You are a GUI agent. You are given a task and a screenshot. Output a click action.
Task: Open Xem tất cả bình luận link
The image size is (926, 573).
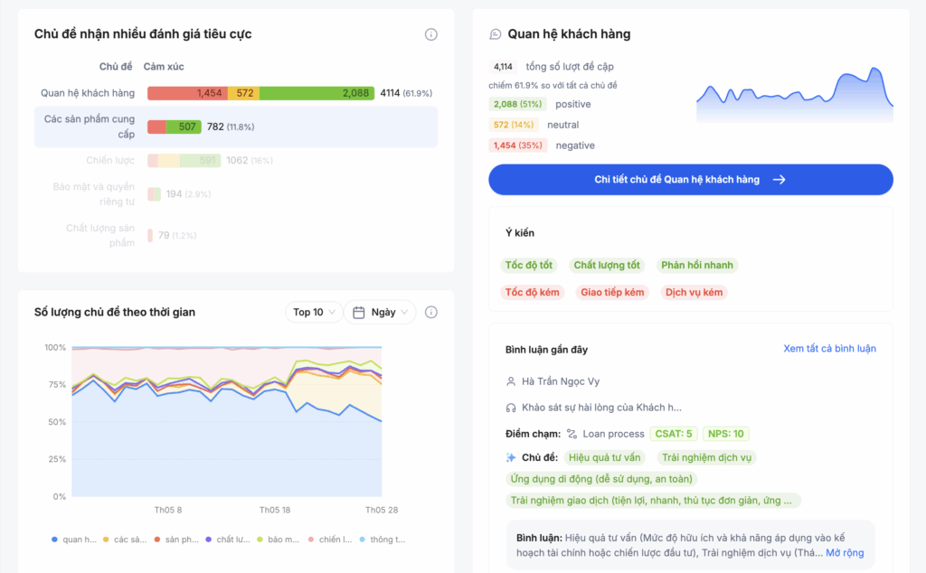(829, 349)
